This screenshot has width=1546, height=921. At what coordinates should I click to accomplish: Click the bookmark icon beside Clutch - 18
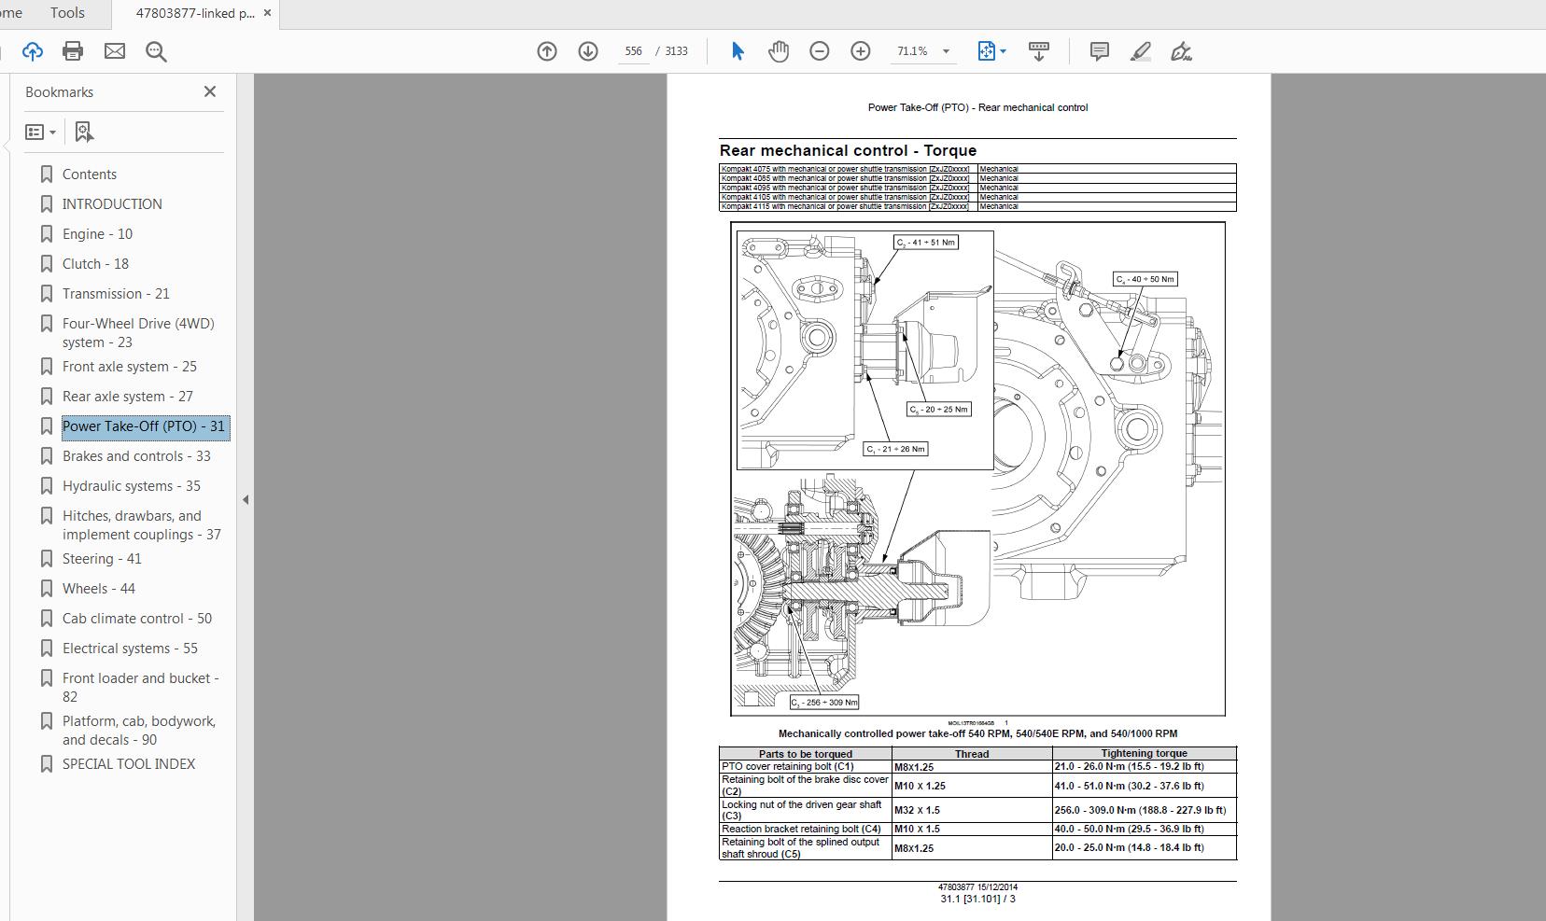[46, 264]
